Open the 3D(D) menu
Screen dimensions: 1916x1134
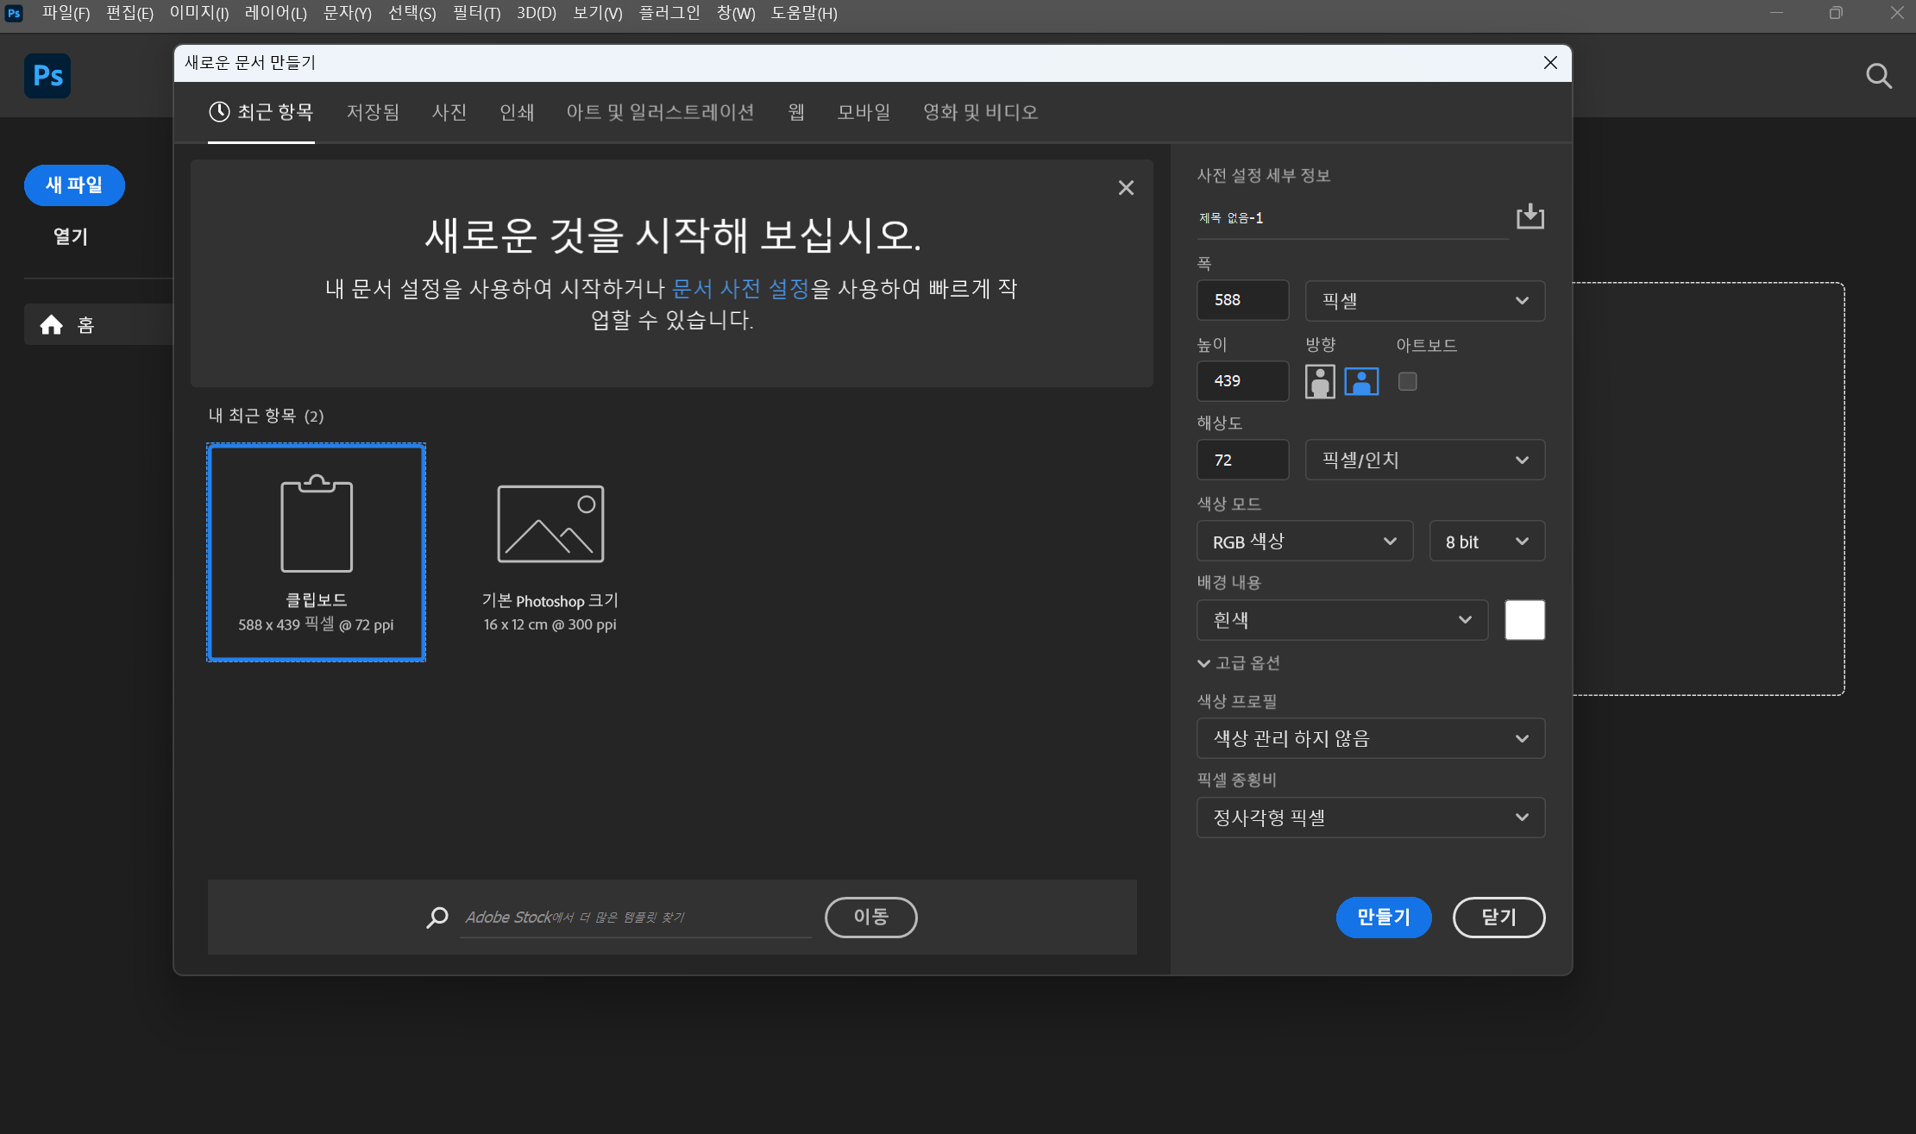point(536,13)
